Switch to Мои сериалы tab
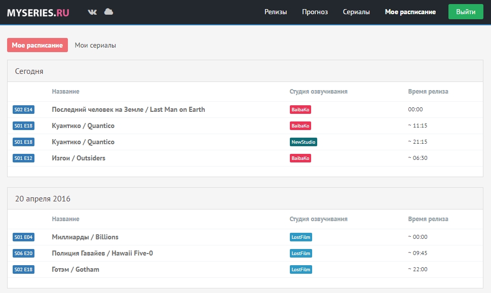Image resolution: width=491 pixels, height=293 pixels. 95,45
